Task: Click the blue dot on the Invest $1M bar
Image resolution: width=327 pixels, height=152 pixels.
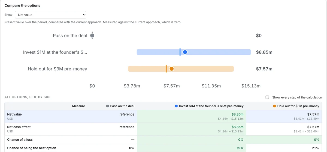Action: point(185,52)
